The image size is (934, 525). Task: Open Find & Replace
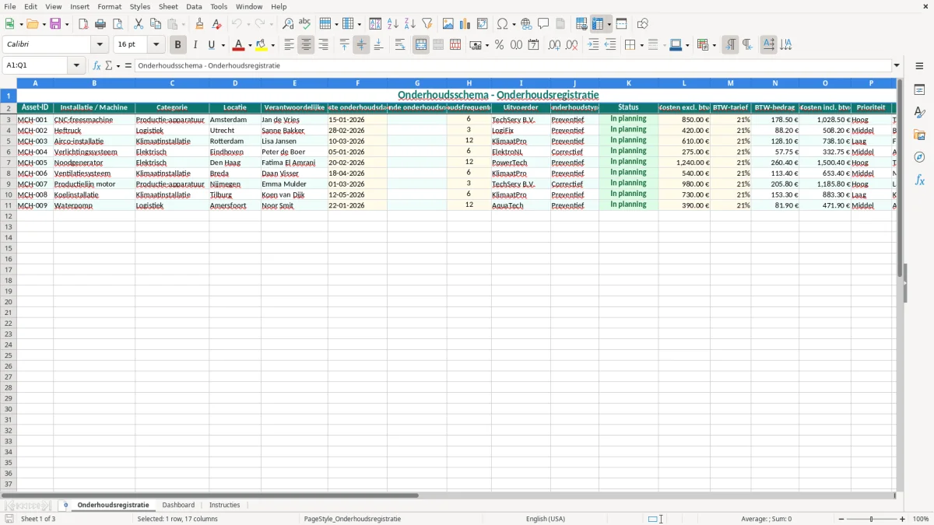pos(288,24)
